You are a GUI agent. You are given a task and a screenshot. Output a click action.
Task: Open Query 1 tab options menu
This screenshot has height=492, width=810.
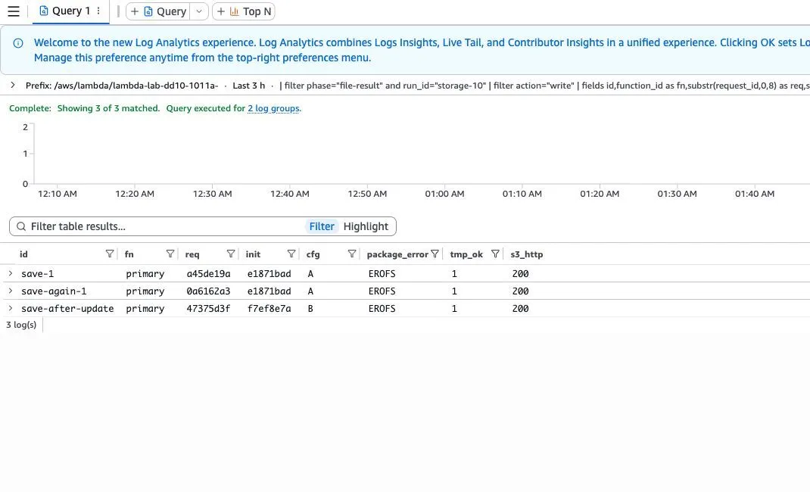[98, 11]
